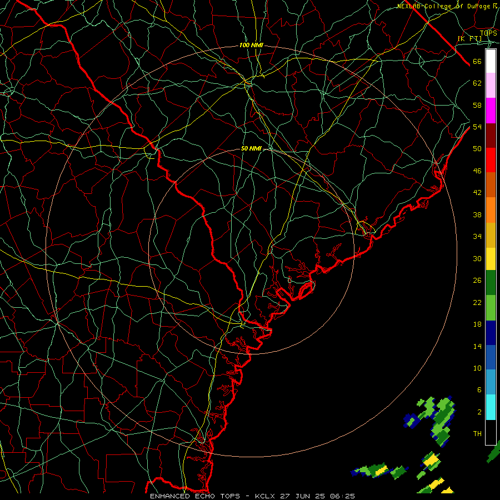Click the '34' legend value label
Viewport: 500px width, 500px height.
coord(477,237)
